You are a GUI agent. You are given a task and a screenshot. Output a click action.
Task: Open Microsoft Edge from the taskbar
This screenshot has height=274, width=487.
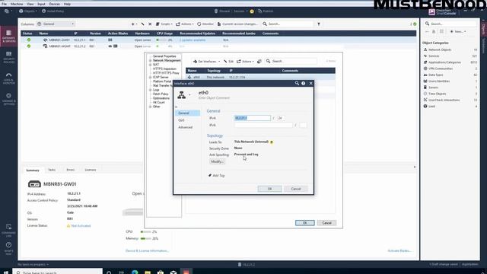click(x=135, y=272)
